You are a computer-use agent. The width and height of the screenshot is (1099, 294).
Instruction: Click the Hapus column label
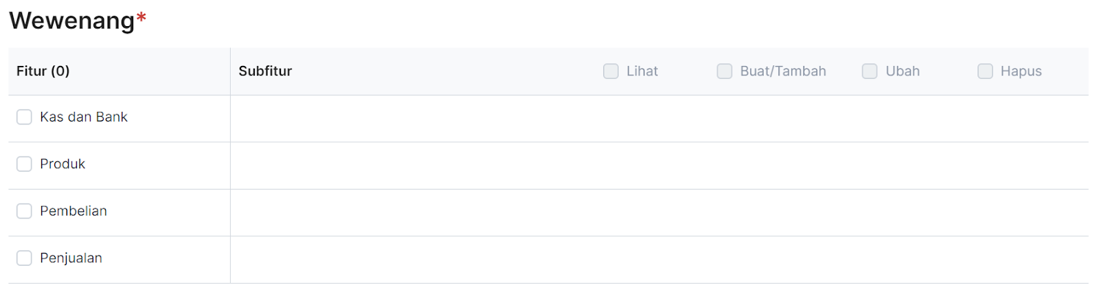1021,71
